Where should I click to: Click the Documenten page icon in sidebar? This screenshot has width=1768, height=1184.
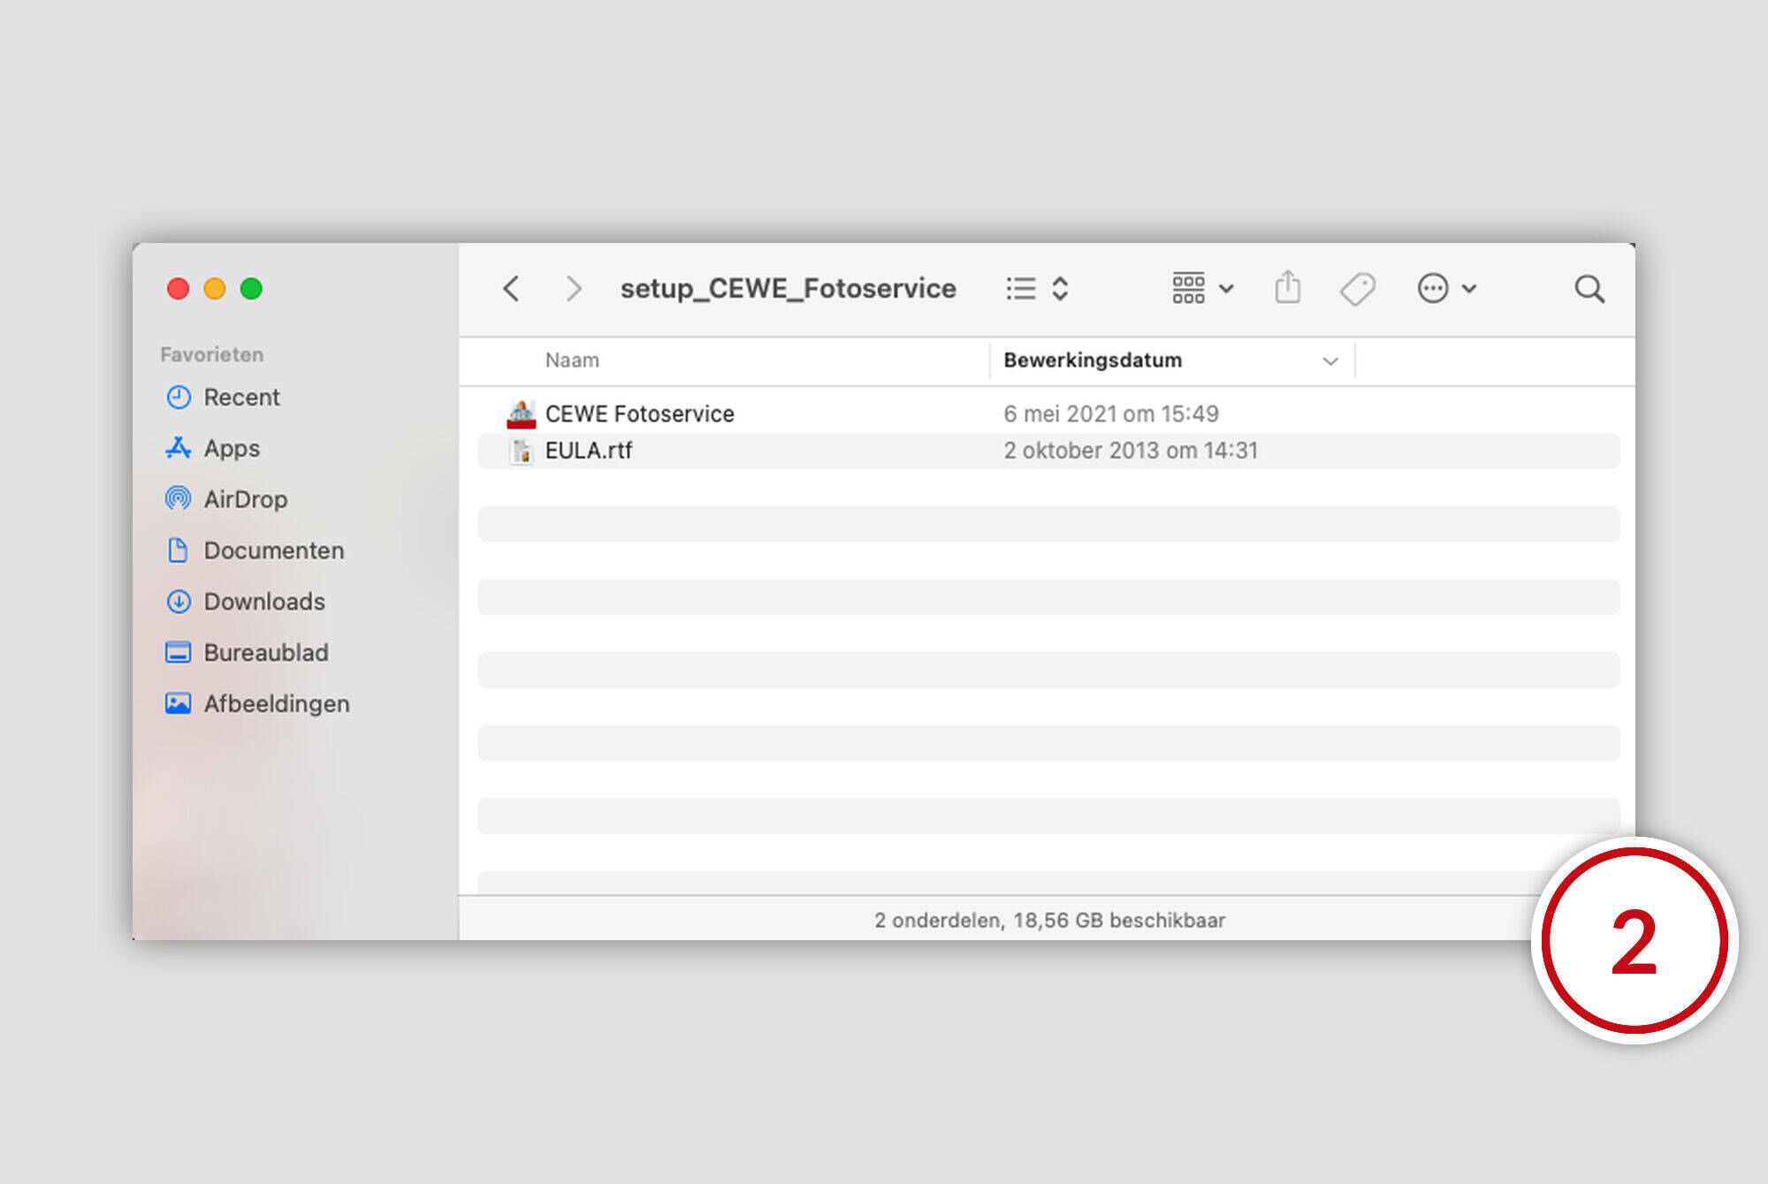click(x=179, y=550)
